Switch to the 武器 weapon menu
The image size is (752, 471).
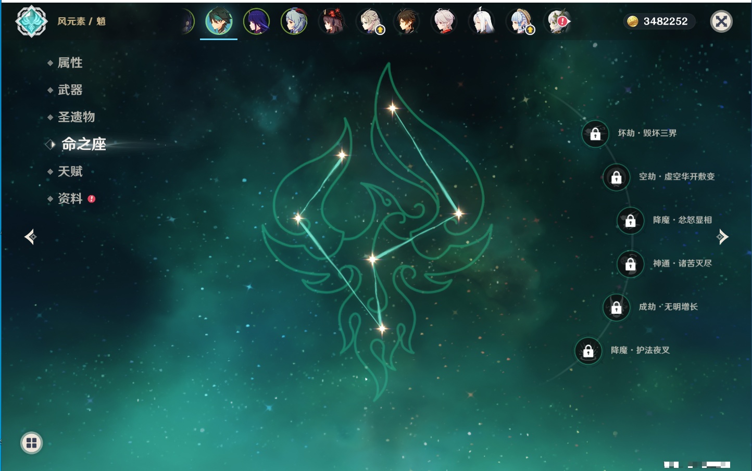pos(70,90)
